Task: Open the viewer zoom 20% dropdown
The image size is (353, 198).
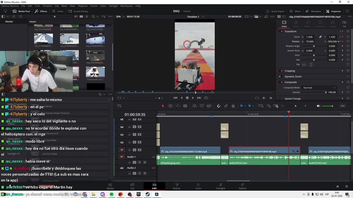Action: point(120,16)
